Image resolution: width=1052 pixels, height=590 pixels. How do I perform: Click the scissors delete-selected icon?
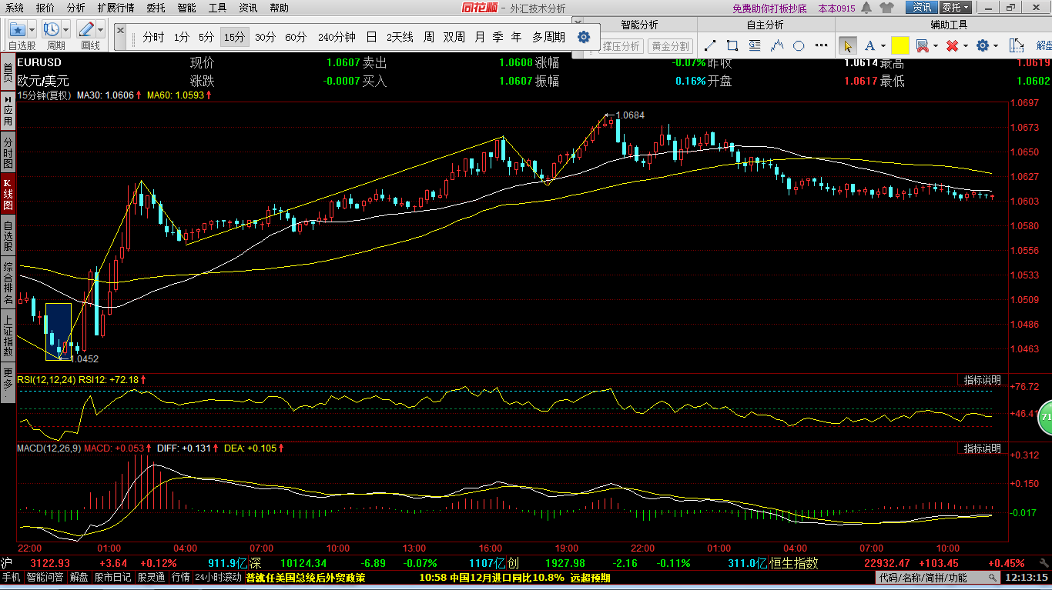(924, 45)
